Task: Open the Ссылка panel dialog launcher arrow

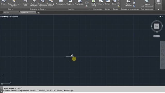Action: click(x=89, y=9)
